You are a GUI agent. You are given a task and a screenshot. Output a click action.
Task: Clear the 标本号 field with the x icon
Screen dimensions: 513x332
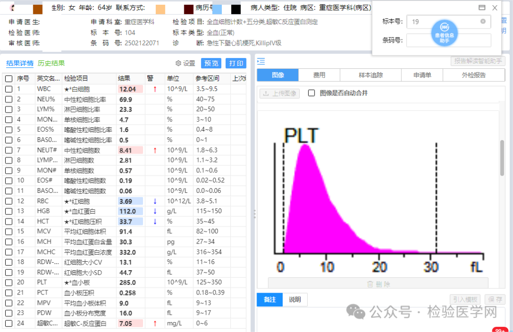click(483, 21)
